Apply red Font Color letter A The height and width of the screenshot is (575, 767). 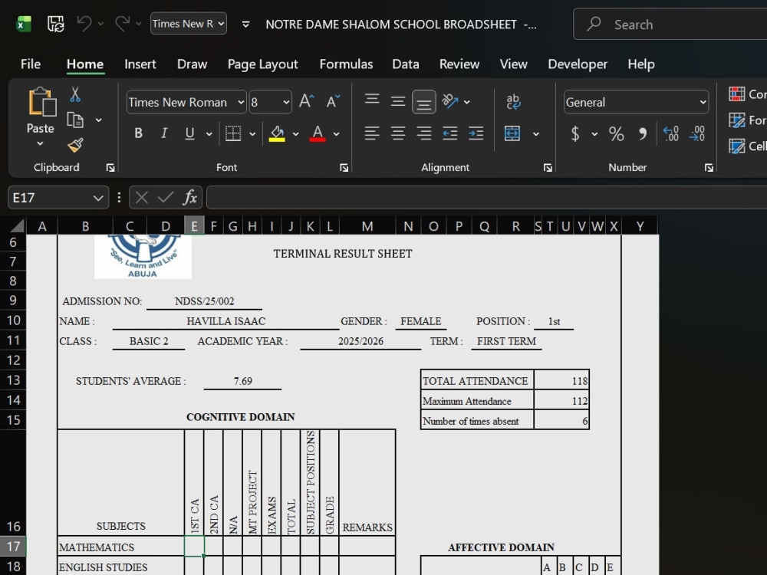pyautogui.click(x=318, y=133)
